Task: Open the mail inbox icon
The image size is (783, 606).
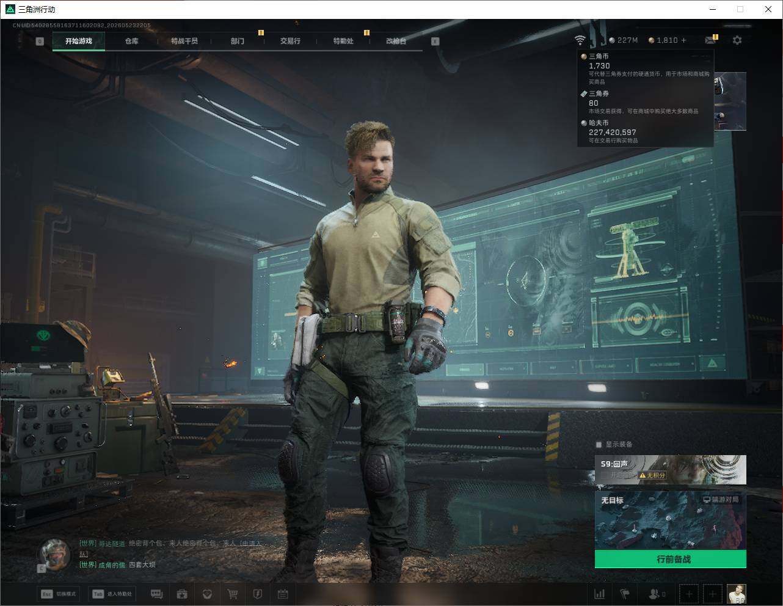Action: point(710,40)
